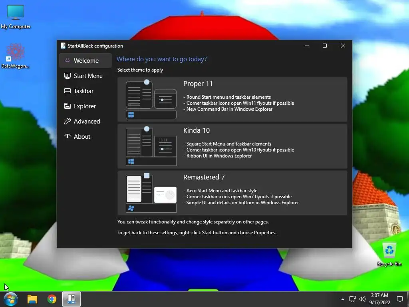Click the StartAllBack taskbar button
The height and width of the screenshot is (307, 409).
tap(71, 299)
